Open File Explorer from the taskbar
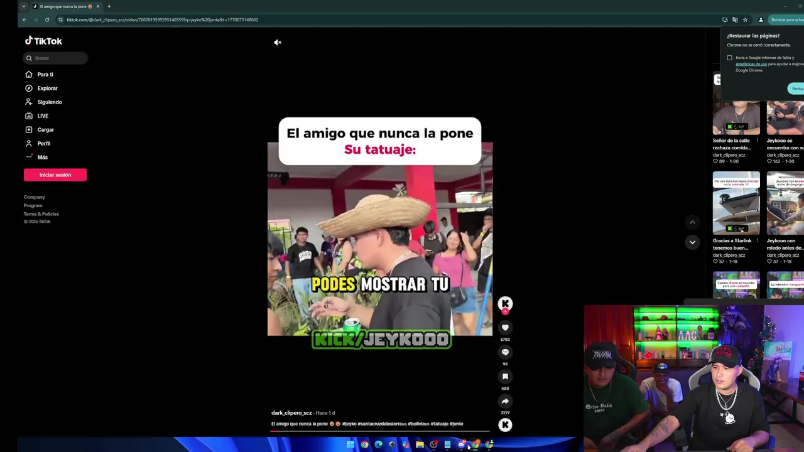Viewport: 804px width, 452px height. [x=420, y=444]
